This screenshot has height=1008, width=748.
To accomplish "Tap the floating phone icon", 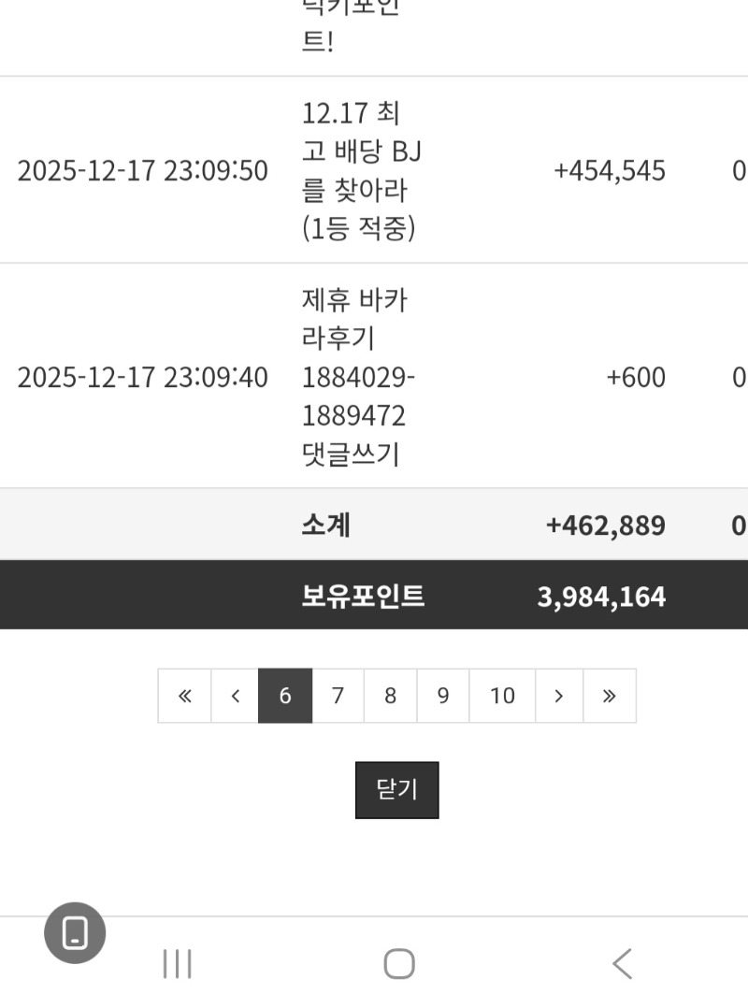I will (x=75, y=933).
